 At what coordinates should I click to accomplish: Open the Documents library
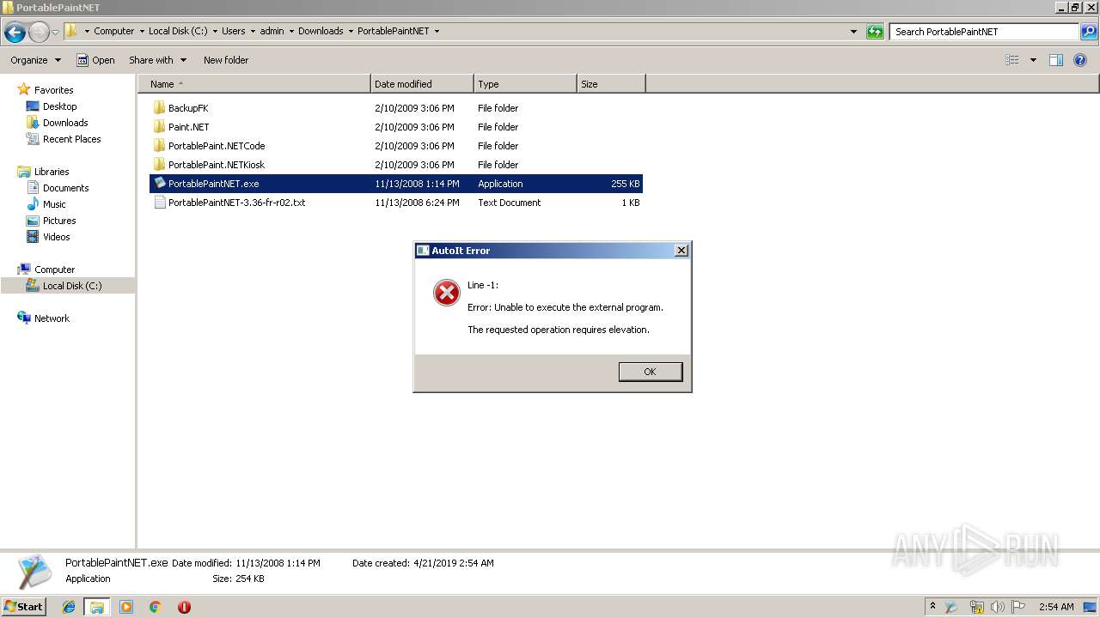click(65, 188)
